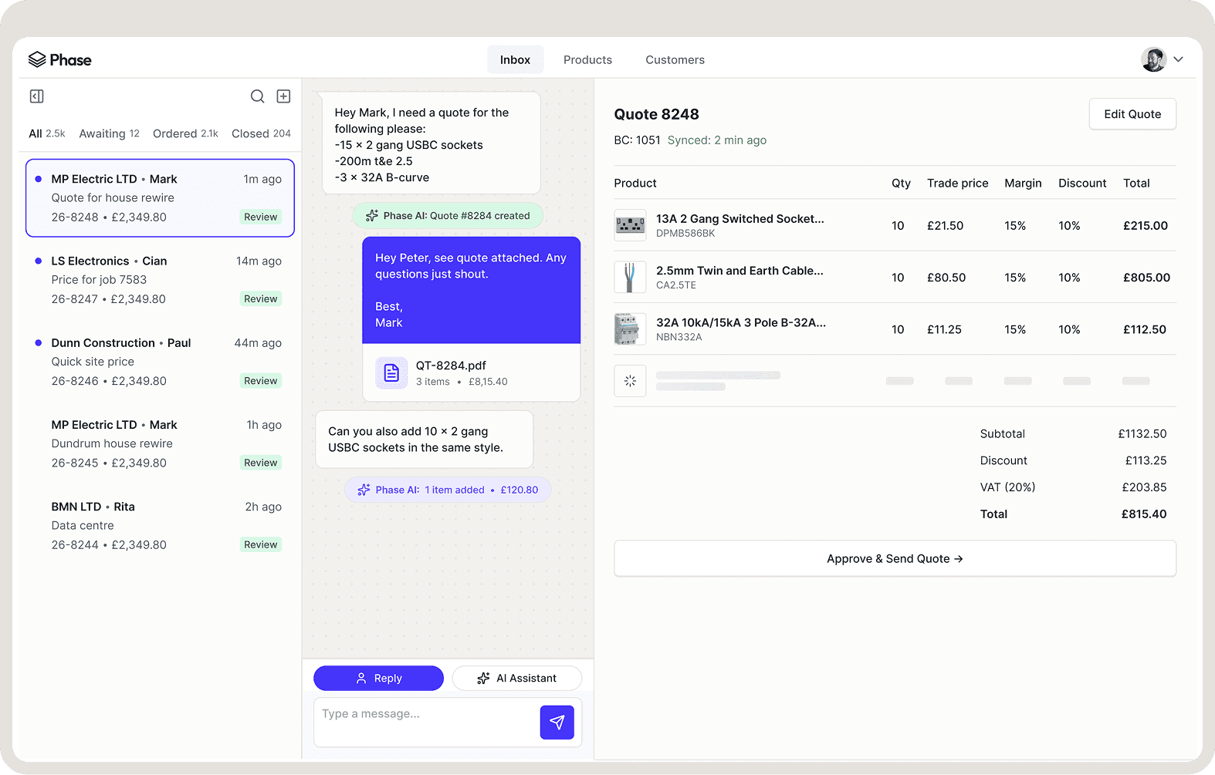
Task: Click trade price £80.50
Action: pyautogui.click(x=946, y=278)
